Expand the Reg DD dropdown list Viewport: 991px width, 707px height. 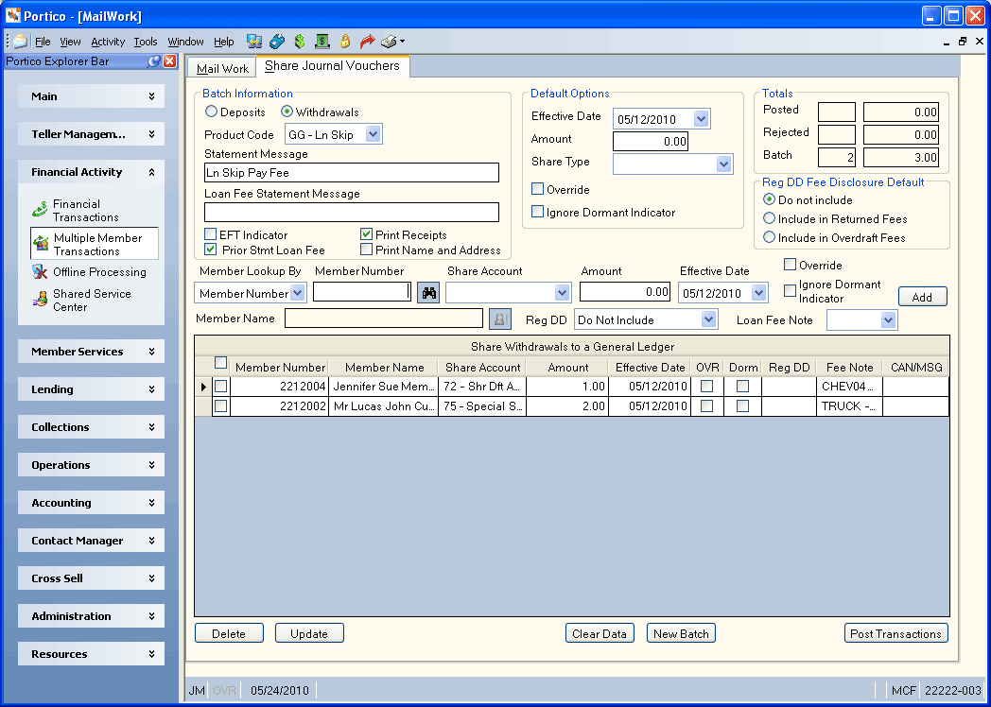708,319
